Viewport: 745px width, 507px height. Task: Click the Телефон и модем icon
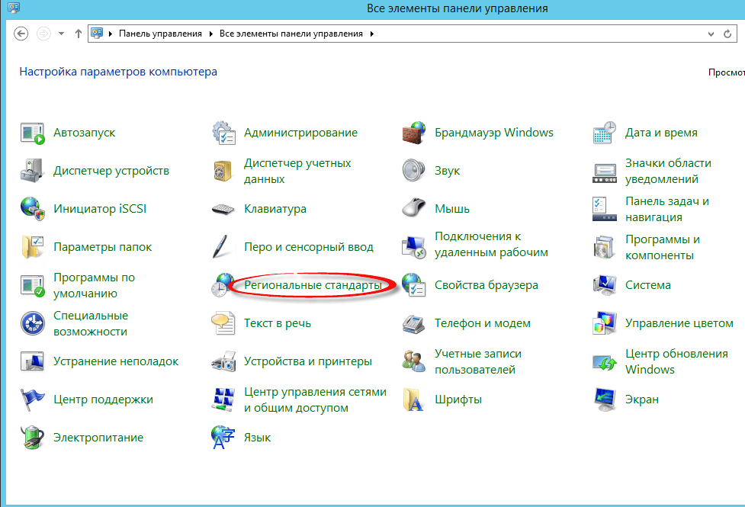click(x=414, y=324)
